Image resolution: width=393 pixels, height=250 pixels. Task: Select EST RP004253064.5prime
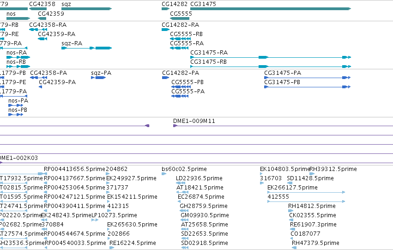[74, 188]
